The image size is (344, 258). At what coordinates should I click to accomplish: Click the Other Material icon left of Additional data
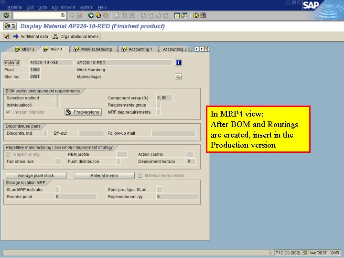click(7, 36)
